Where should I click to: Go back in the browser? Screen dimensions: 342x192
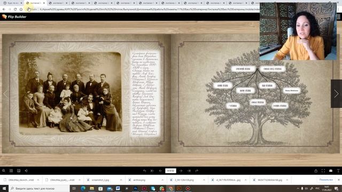(x=4, y=10)
